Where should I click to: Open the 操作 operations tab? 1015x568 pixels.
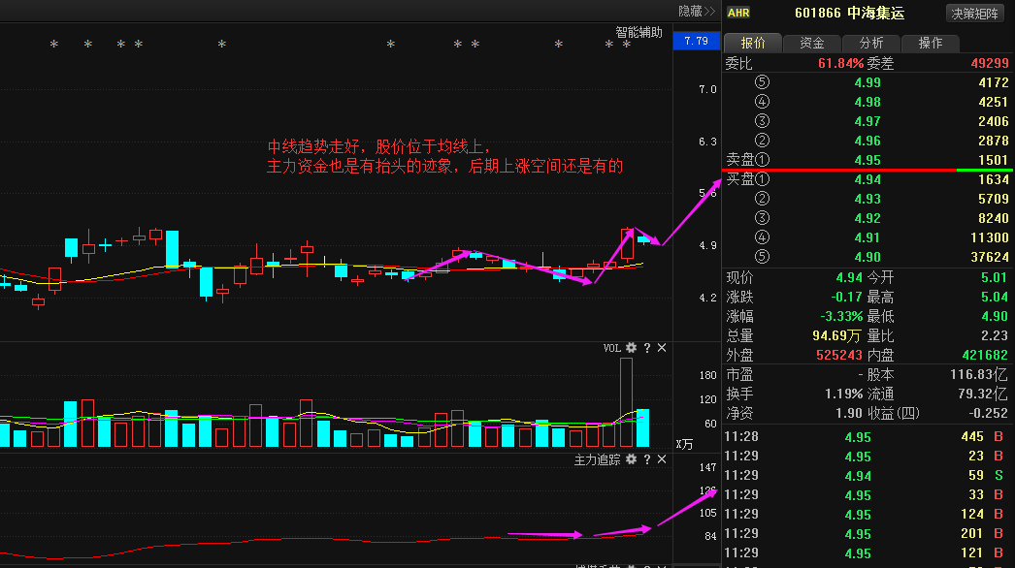(931, 43)
